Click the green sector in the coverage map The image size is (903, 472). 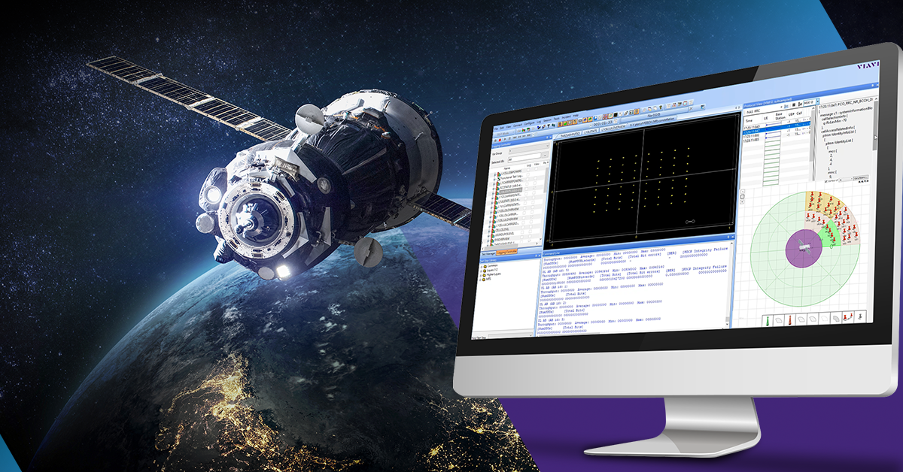(830, 233)
